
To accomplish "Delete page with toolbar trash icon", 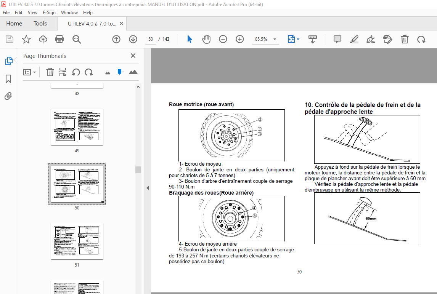I will pos(405,39).
